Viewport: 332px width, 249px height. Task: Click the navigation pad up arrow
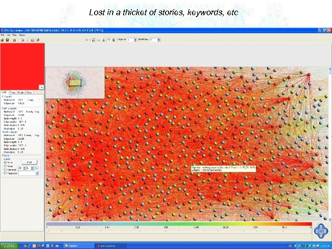(321, 226)
